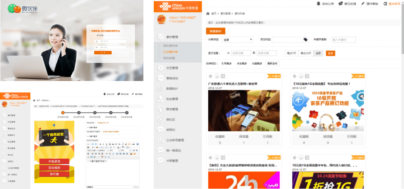Image resolution: width=404 pixels, height=189 pixels.
Task: Open 数据统计 bar chart icon in large sidebar
Action: 160,88
